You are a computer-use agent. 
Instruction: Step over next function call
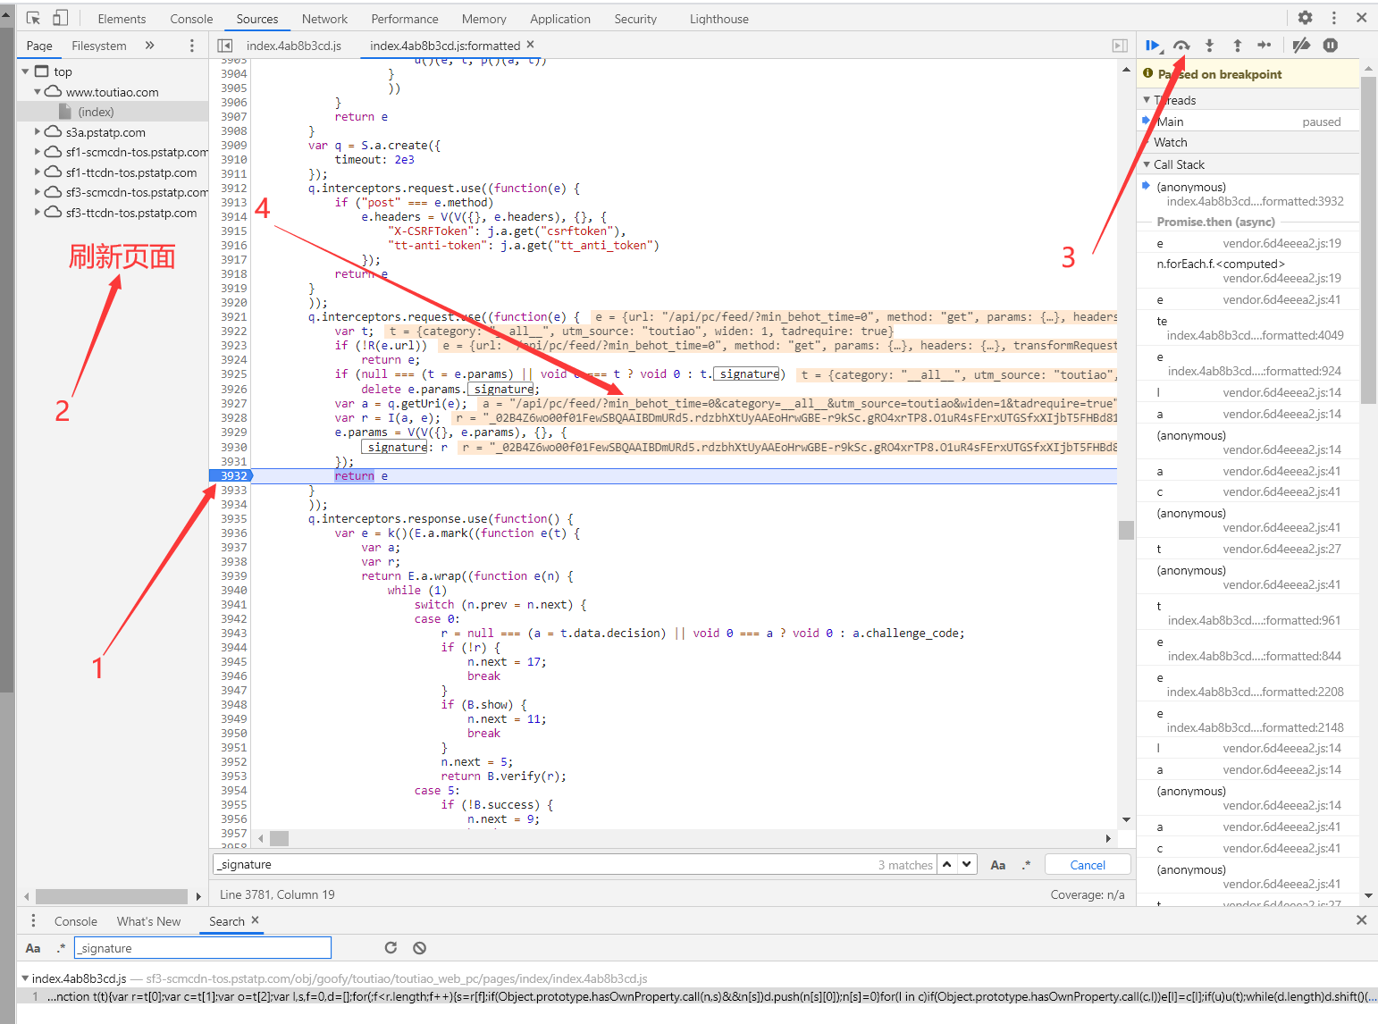tap(1181, 46)
